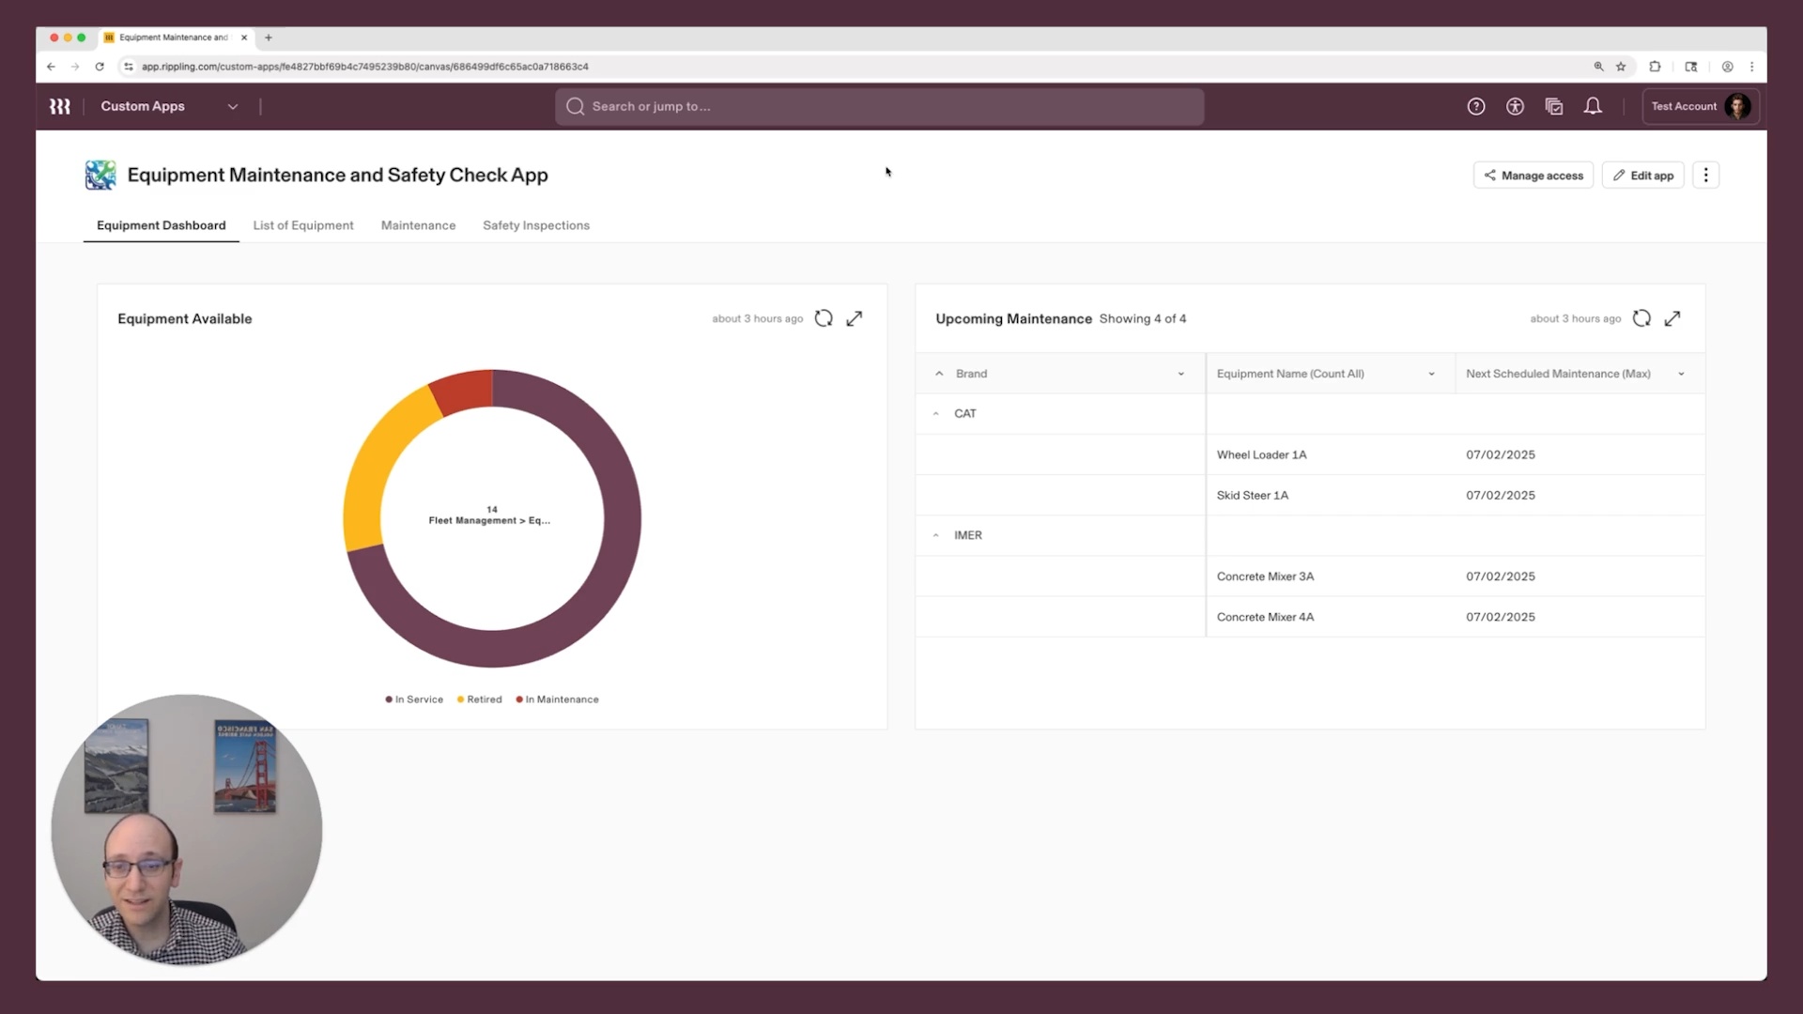Click the Edit app button
Image resolution: width=1803 pixels, height=1014 pixels.
[1642, 176]
